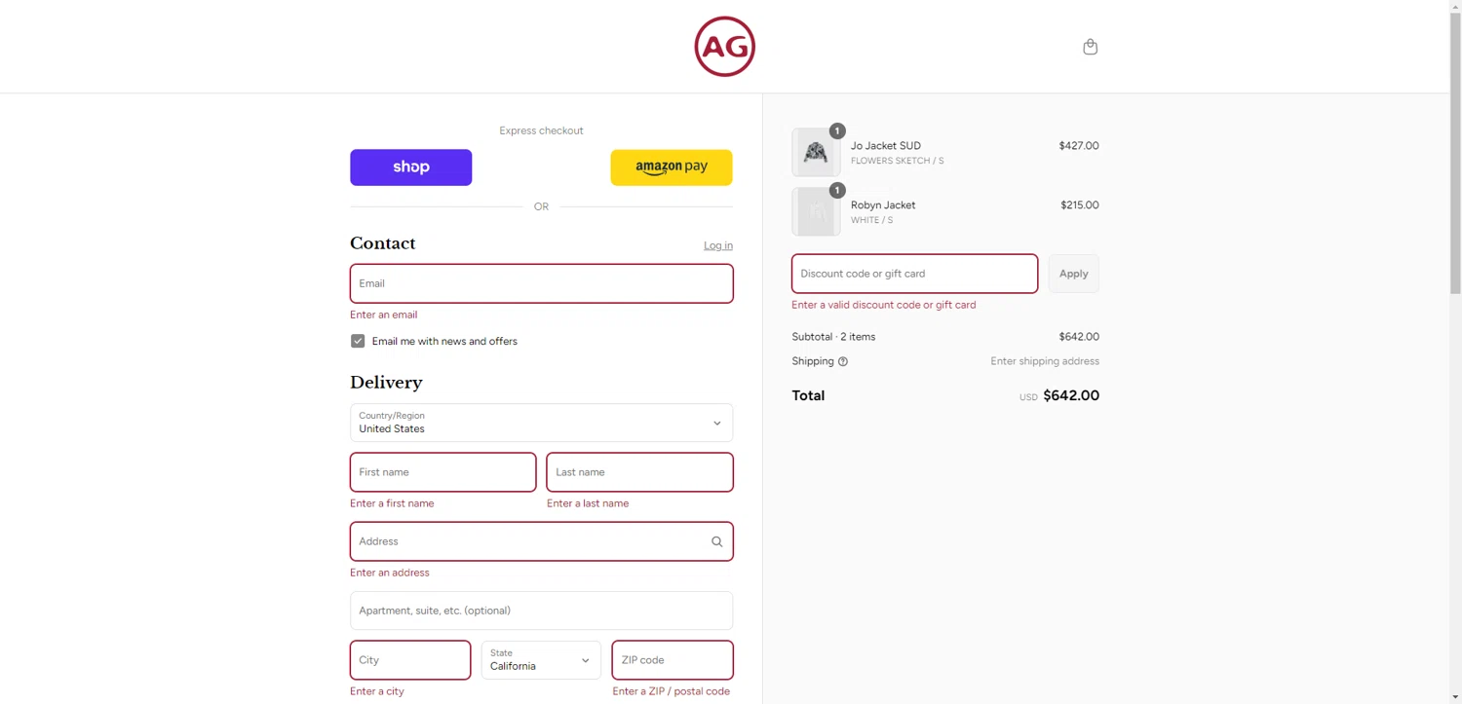The image size is (1462, 704).
Task: Focus Discount code or gift card field
Action: click(x=914, y=274)
